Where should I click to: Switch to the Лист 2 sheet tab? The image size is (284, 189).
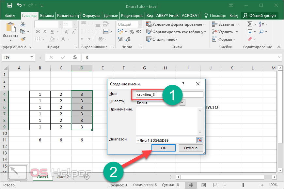(63, 177)
